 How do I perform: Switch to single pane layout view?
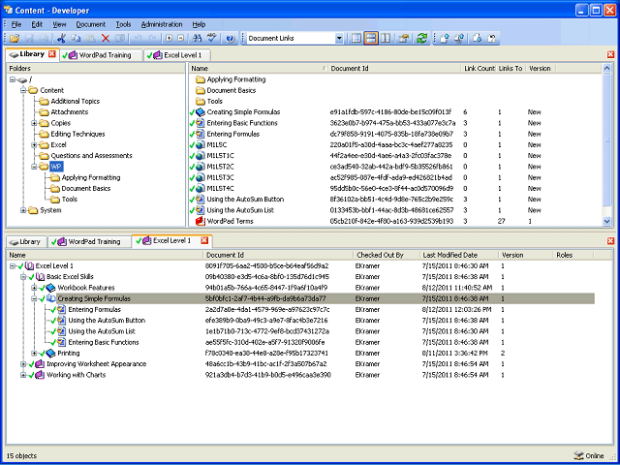point(356,39)
